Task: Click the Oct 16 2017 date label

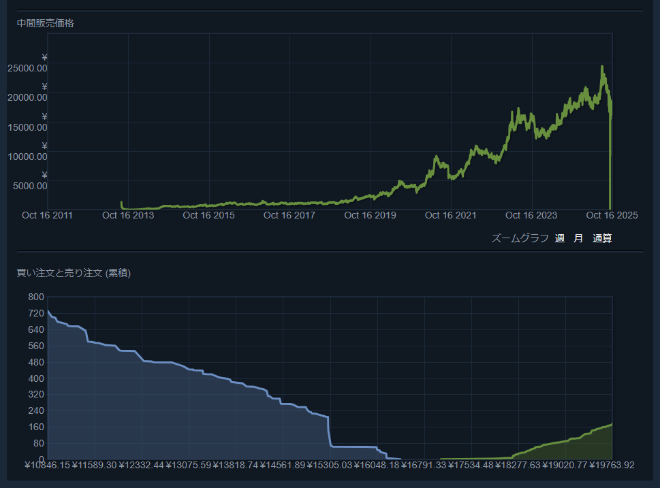Action: coord(289,216)
